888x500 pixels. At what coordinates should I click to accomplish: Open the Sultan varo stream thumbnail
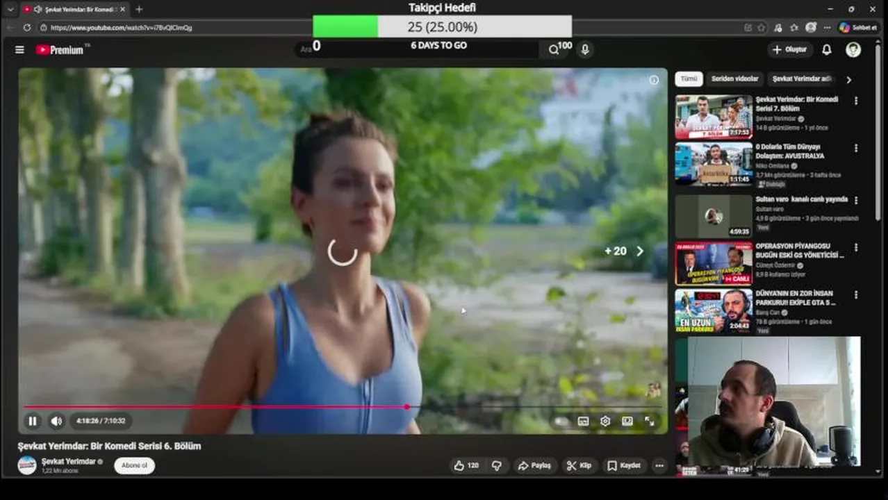click(714, 215)
